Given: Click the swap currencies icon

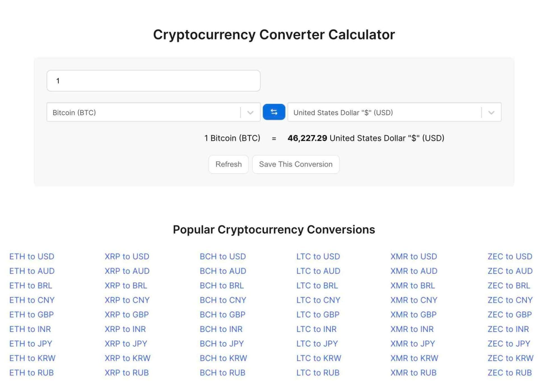Looking at the screenshot, I should (x=274, y=112).
